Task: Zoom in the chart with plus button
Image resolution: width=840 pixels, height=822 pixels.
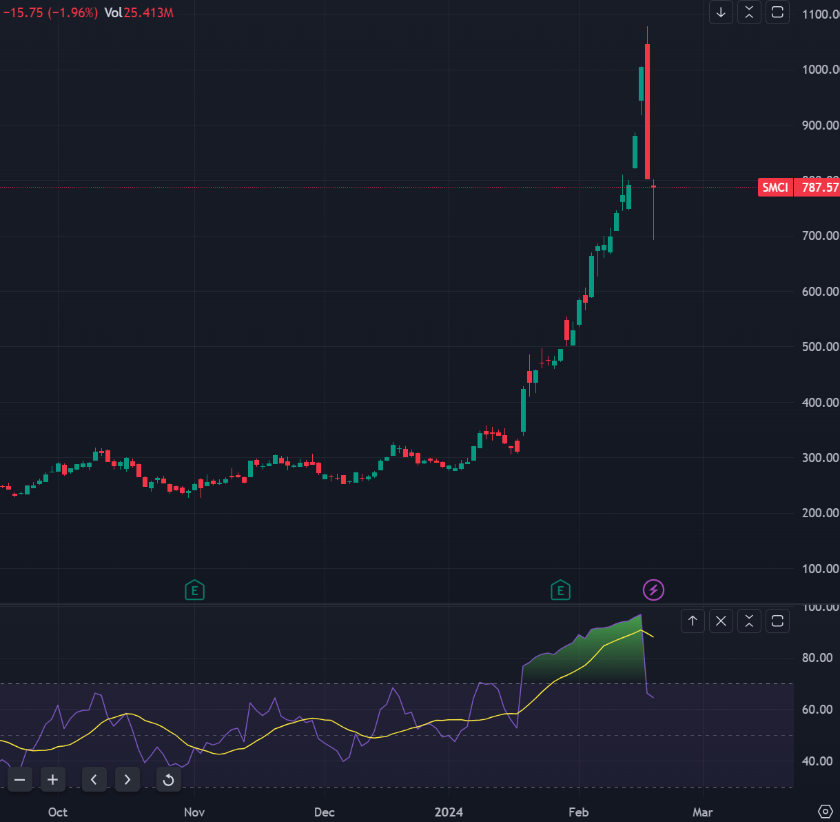Action: [x=52, y=780]
